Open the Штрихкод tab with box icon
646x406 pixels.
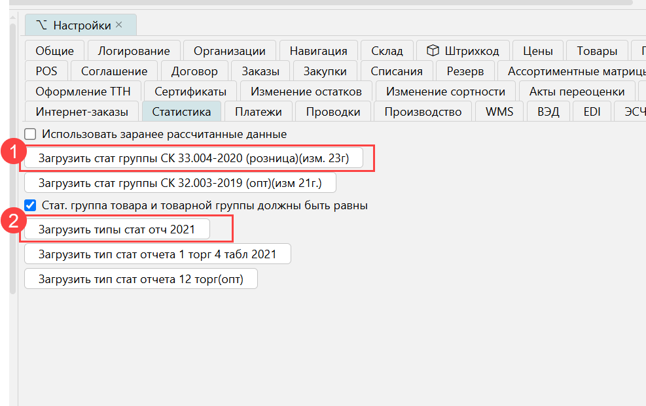463,51
